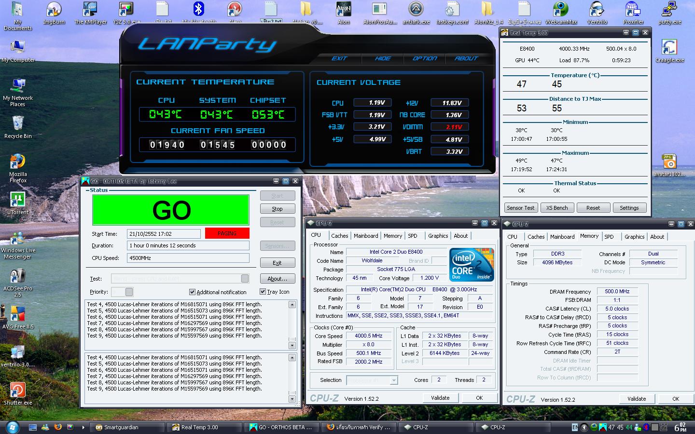
Task: Launch Mozilla Firefox from the desktop
Action: [18, 168]
